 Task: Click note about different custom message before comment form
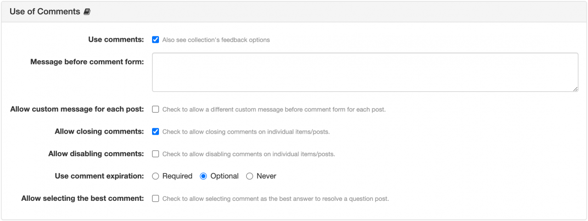point(274,110)
